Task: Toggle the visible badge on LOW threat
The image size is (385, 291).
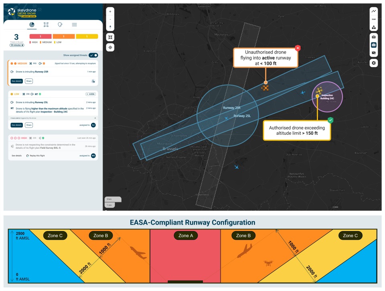Action: click(91, 94)
